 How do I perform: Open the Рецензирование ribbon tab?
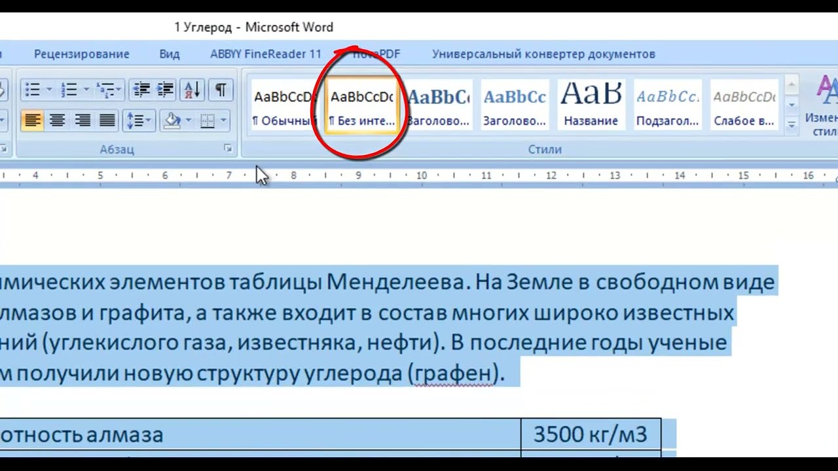coord(82,54)
